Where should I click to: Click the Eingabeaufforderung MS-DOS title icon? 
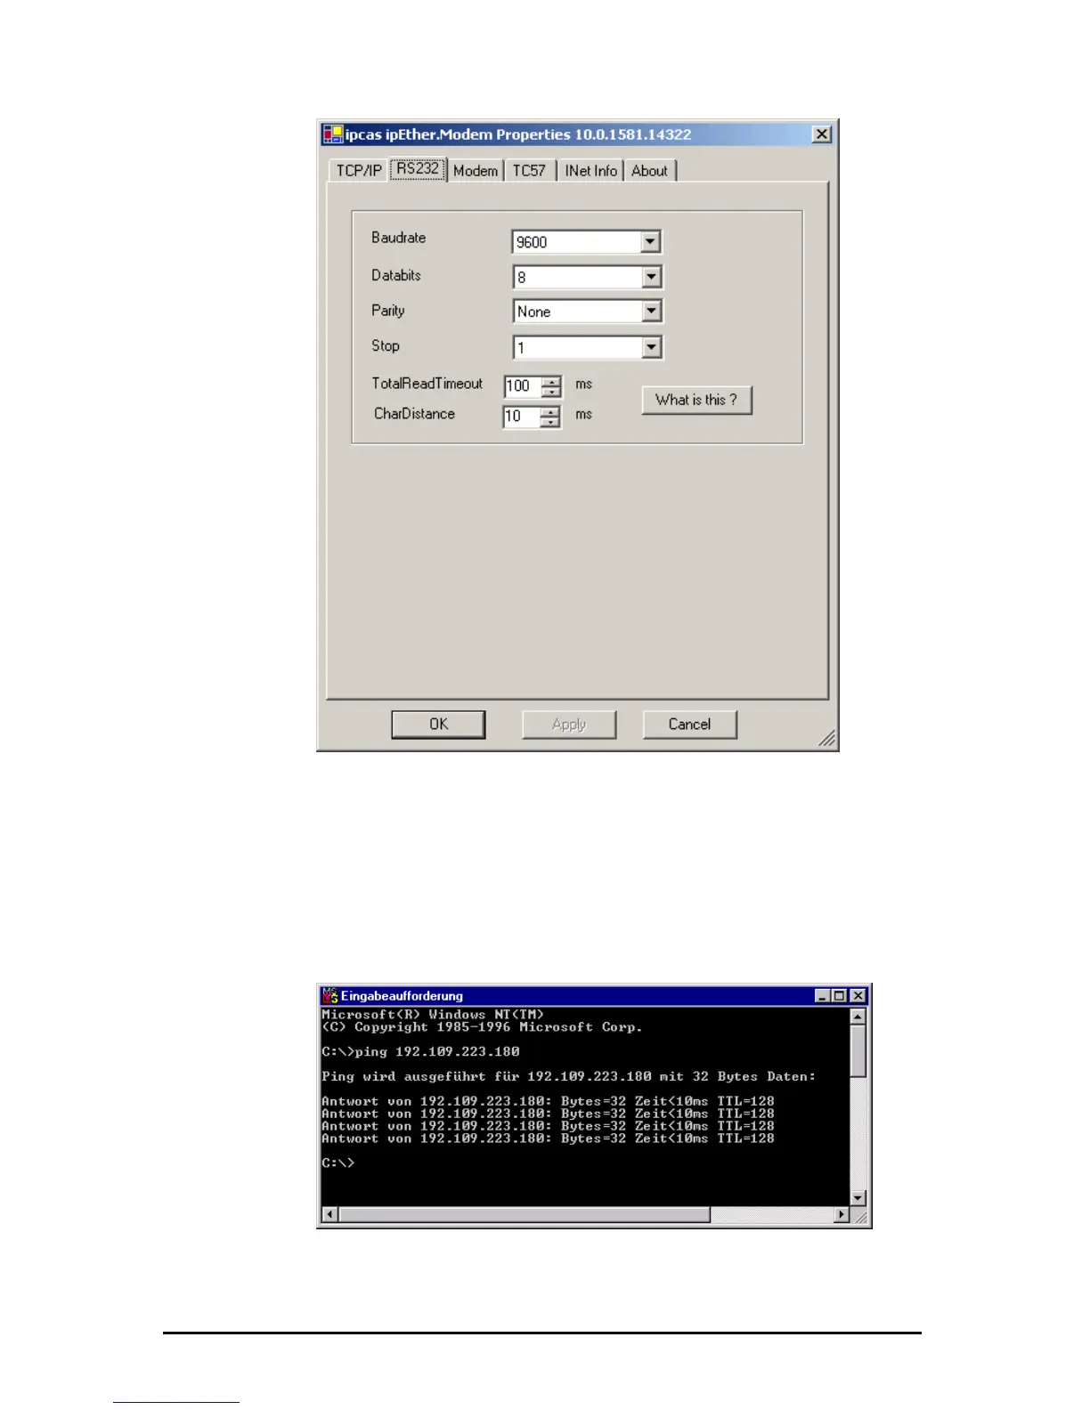click(329, 995)
